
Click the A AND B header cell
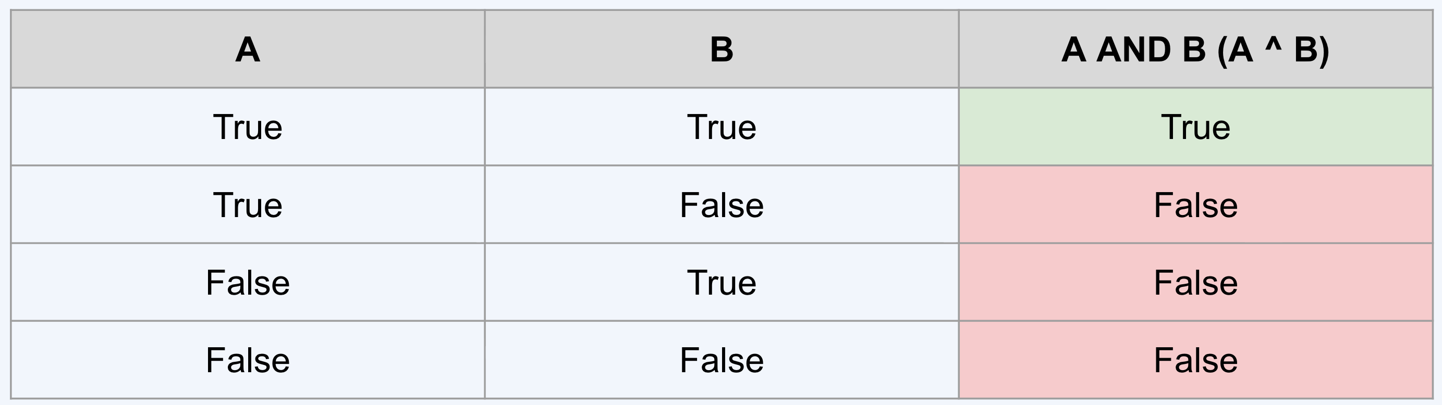point(1195,49)
